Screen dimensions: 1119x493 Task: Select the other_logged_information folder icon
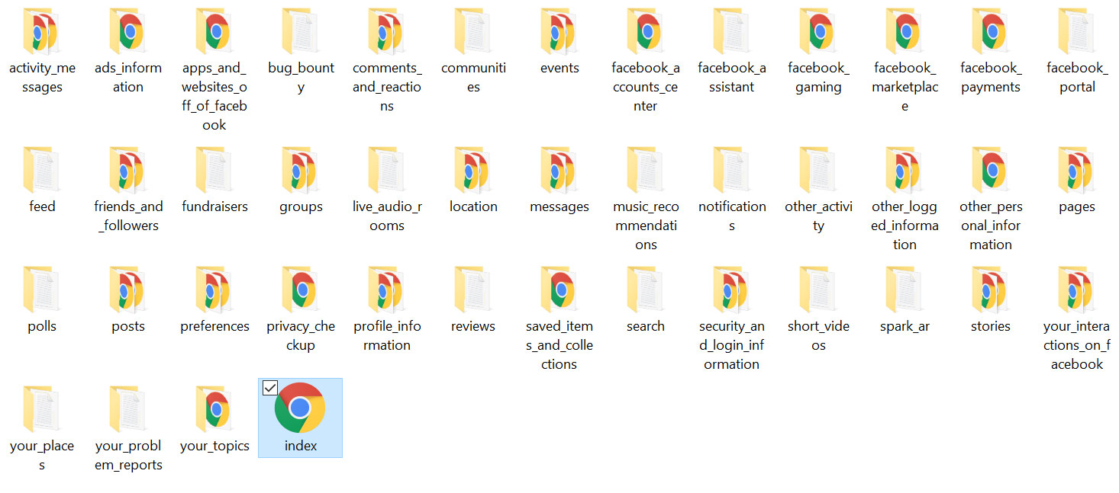coord(905,170)
